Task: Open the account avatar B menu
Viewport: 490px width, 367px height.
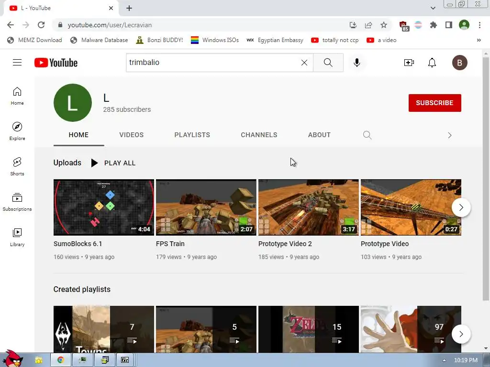Action: click(x=460, y=63)
